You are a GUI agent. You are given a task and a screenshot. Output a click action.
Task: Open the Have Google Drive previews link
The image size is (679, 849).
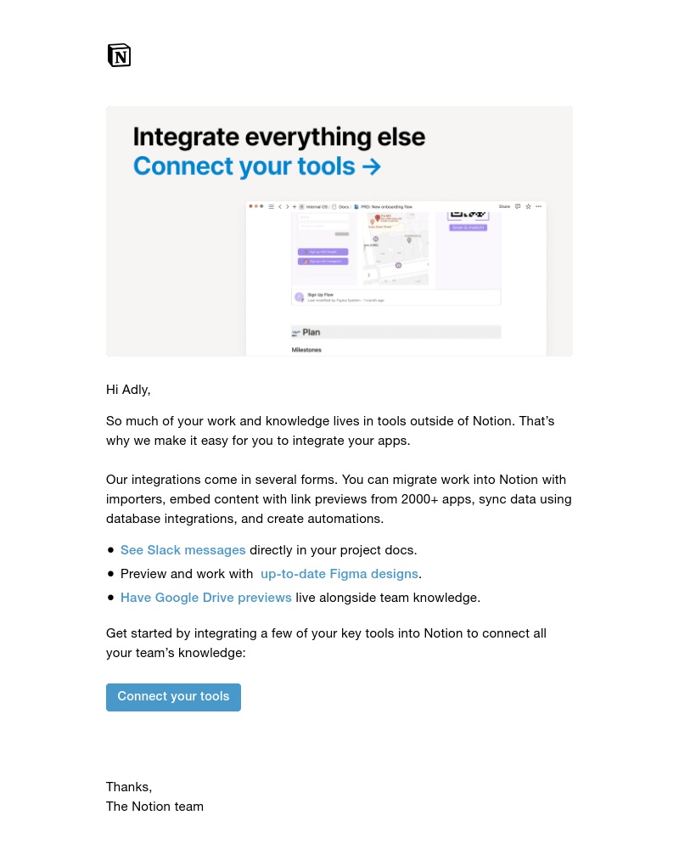205,598
